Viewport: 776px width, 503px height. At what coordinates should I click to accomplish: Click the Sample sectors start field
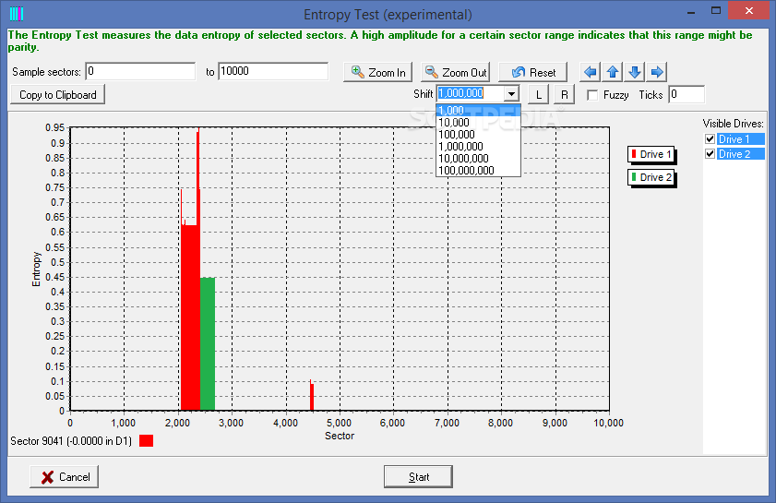140,71
